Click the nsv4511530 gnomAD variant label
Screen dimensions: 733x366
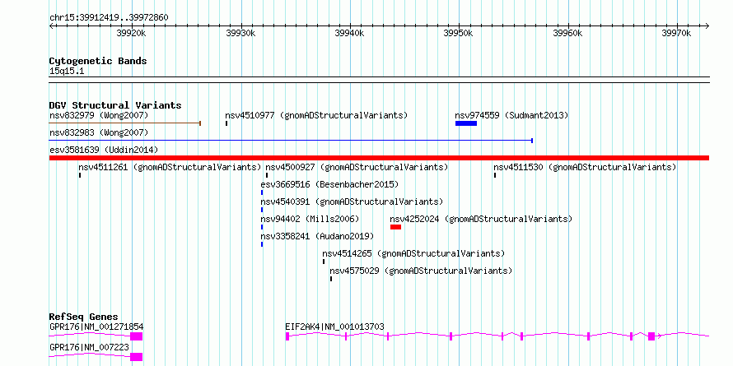coord(585,167)
